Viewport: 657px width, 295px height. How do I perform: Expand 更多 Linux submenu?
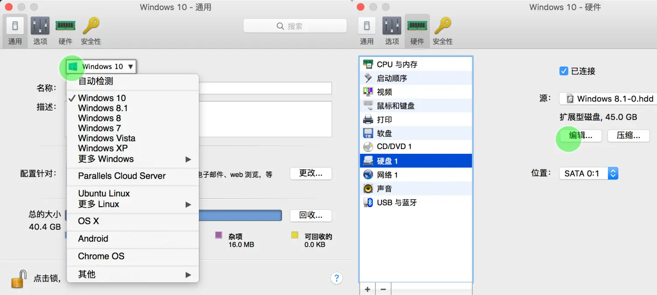(x=133, y=204)
